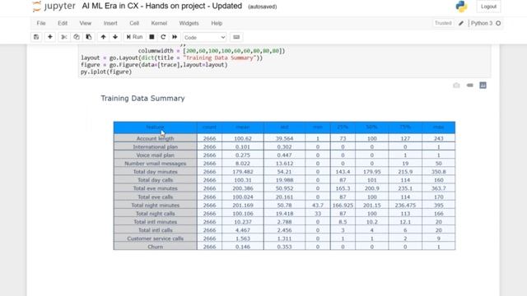
Task: Click the middle Plotly modebar icon
Action: [x=469, y=86]
